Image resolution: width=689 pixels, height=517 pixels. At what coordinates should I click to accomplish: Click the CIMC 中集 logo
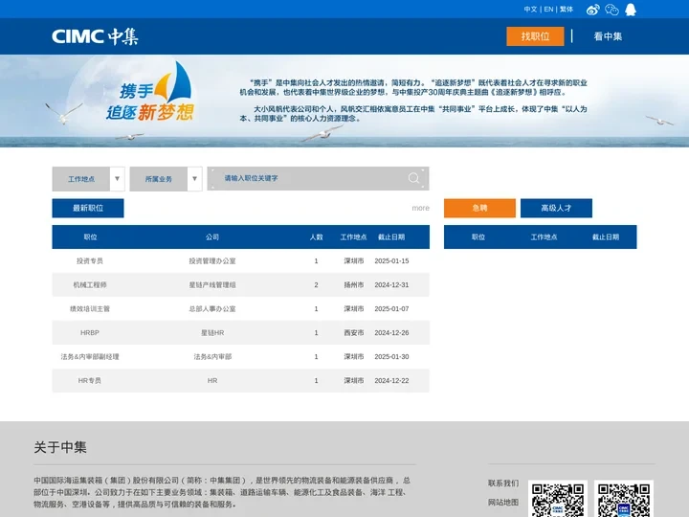pos(95,36)
